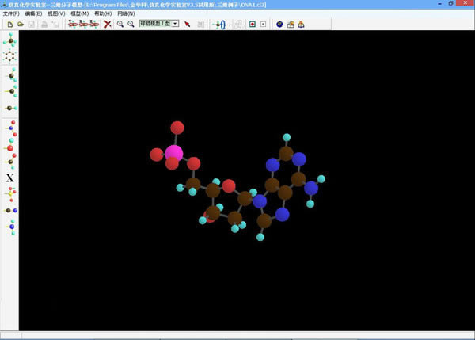Click the zoom out magnifier icon
The image size is (475, 340).
click(131, 25)
